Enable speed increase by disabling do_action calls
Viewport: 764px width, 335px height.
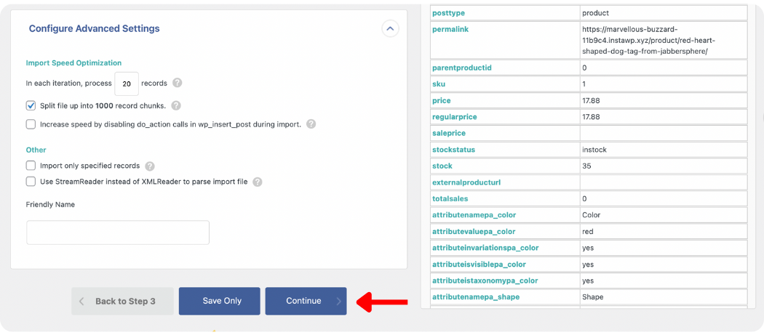pos(31,124)
